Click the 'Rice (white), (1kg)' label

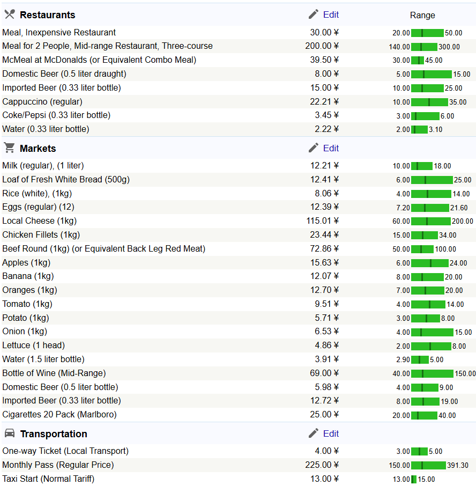pyautogui.click(x=37, y=194)
